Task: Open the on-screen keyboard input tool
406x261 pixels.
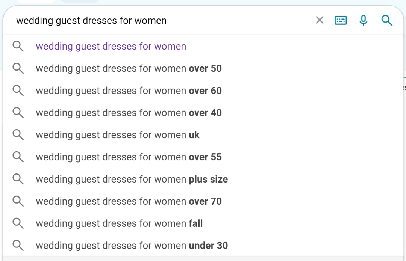Action: 341,20
